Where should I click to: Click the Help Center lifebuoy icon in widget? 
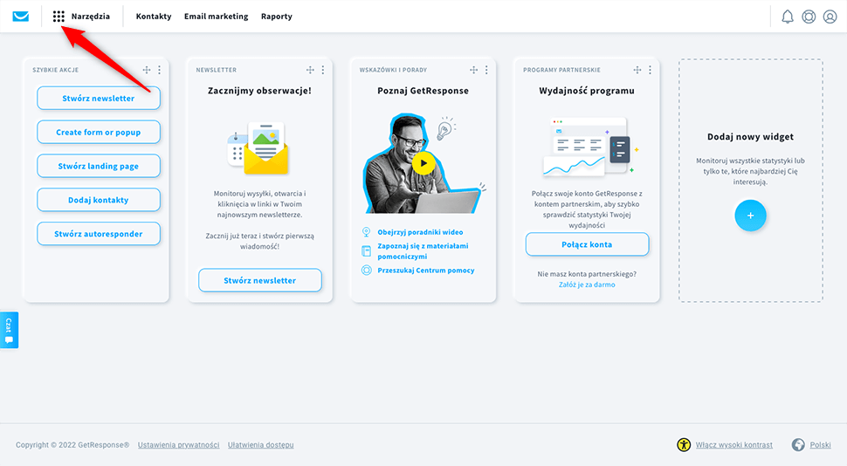366,270
